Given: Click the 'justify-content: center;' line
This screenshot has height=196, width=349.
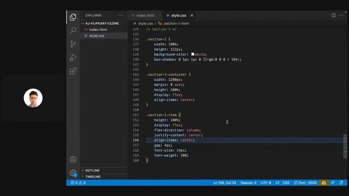Looking at the screenshot, I should pos(178,135).
